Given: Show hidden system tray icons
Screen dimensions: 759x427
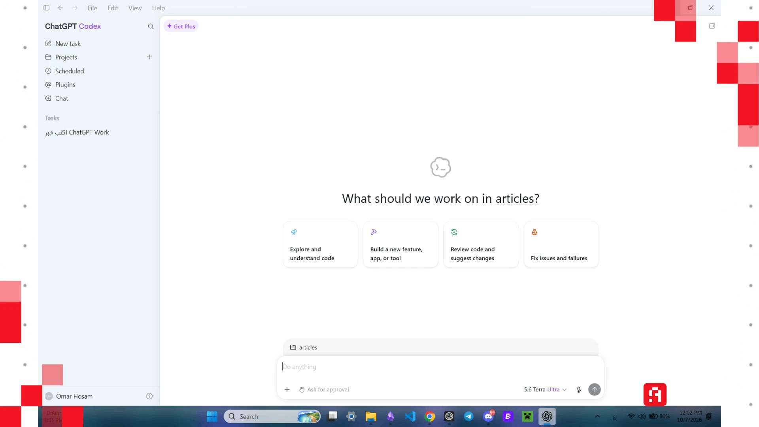Looking at the screenshot, I should 597,416.
